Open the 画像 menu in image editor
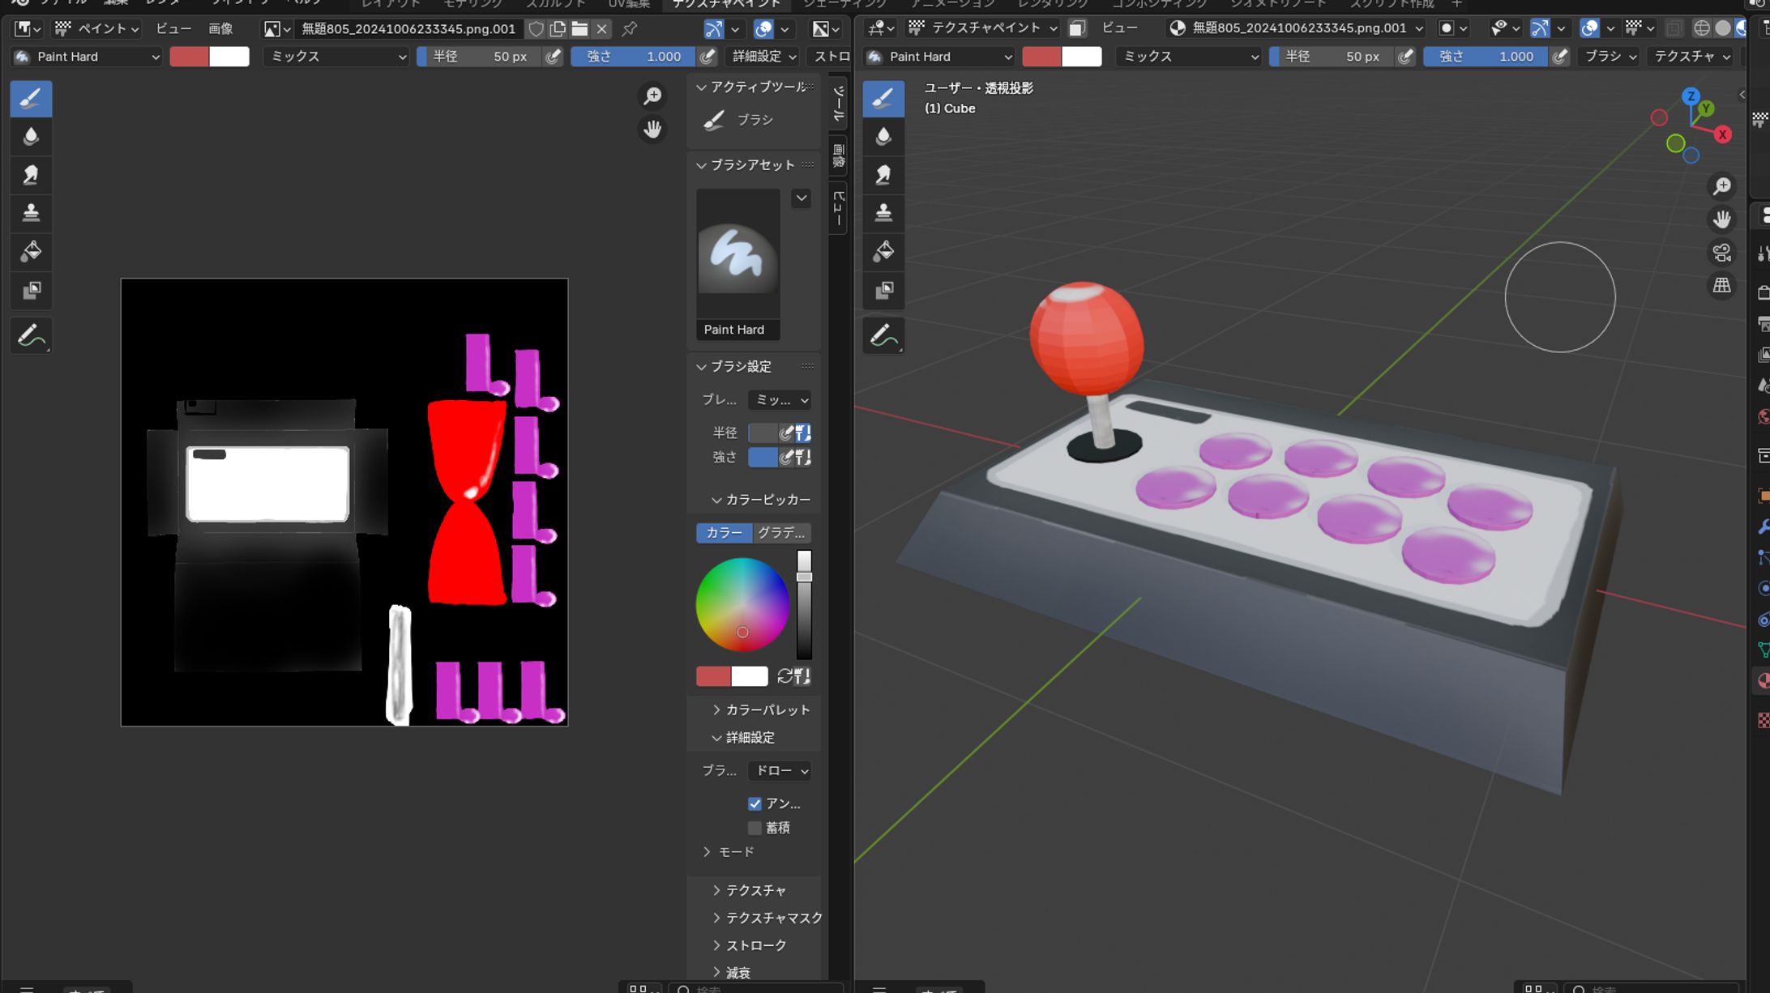The height and width of the screenshot is (993, 1770). click(220, 29)
